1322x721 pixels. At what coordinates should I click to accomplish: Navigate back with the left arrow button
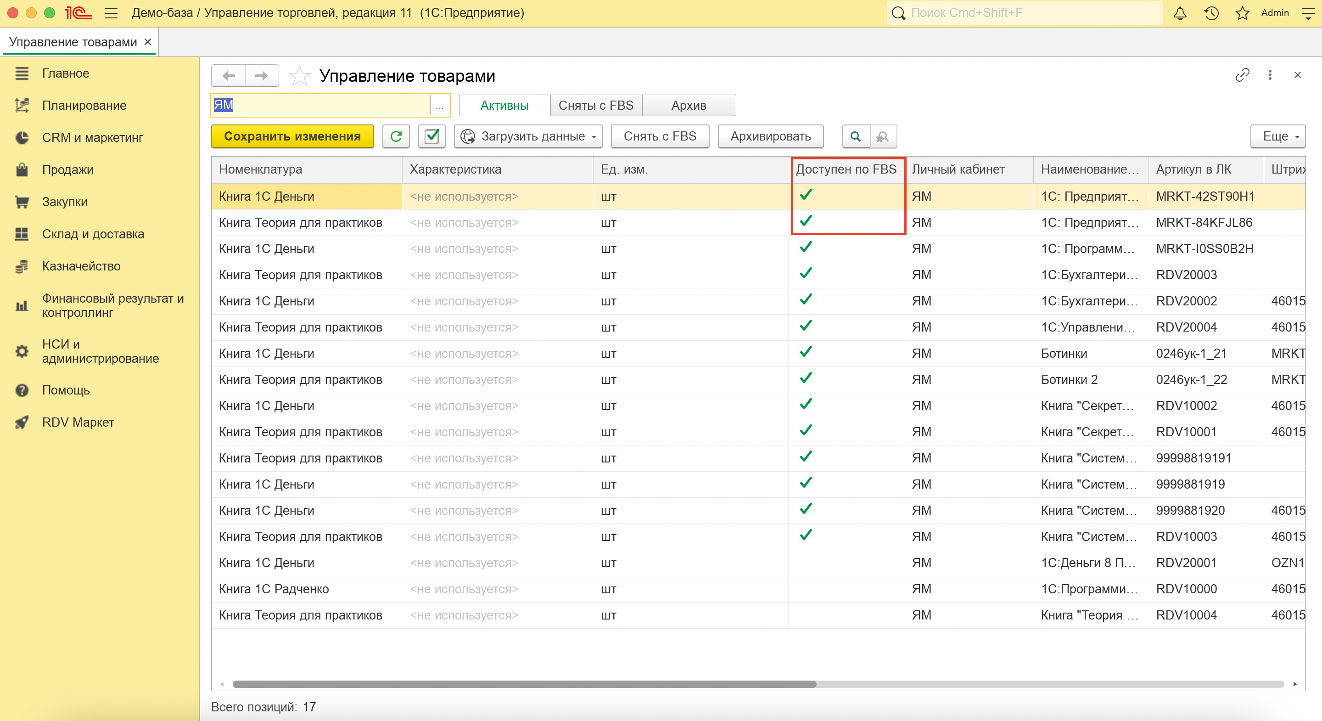point(229,76)
